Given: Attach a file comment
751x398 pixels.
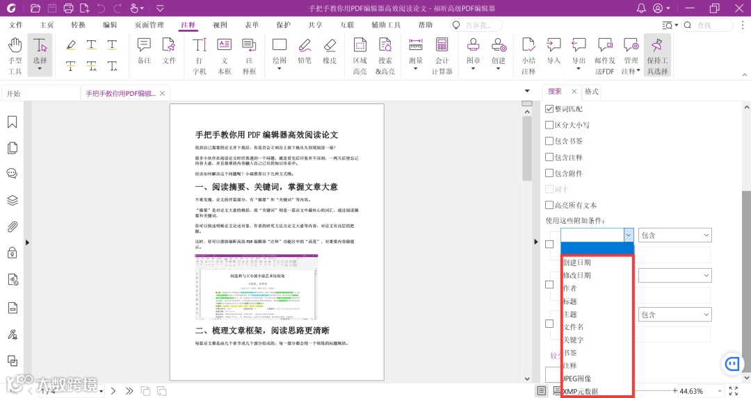Looking at the screenshot, I should 169,51.
